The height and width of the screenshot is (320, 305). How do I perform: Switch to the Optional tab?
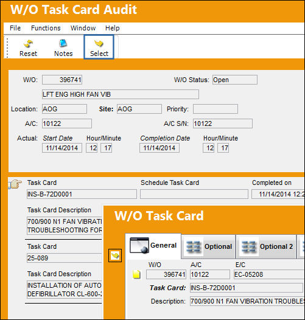209,246
